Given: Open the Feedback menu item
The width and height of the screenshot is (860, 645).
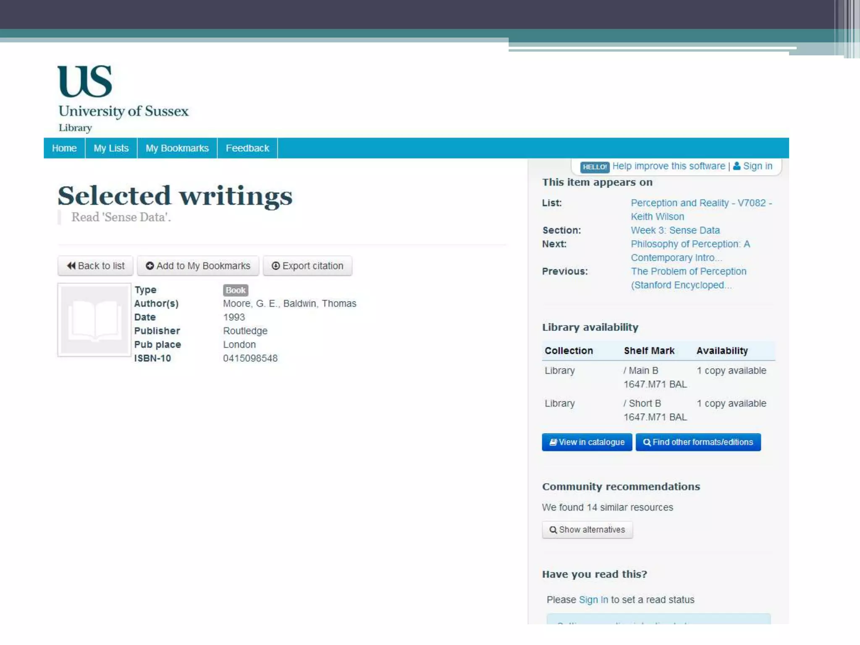Looking at the screenshot, I should [247, 148].
